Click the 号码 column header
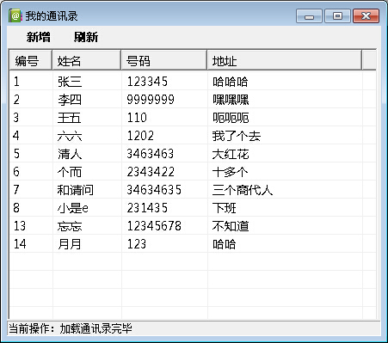The width and height of the screenshot is (388, 343). pyautogui.click(x=164, y=60)
